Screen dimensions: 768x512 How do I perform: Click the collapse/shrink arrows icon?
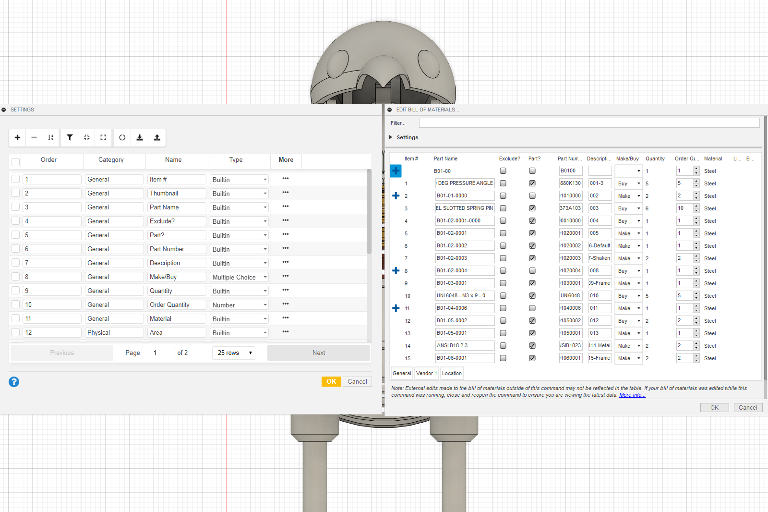pyautogui.click(x=87, y=137)
